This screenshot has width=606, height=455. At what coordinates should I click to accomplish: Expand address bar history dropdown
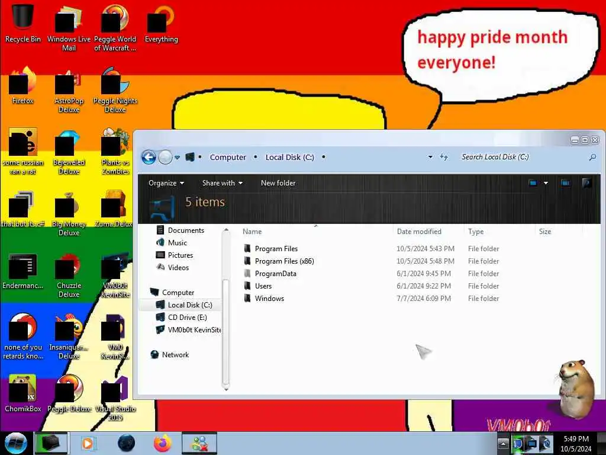point(430,157)
